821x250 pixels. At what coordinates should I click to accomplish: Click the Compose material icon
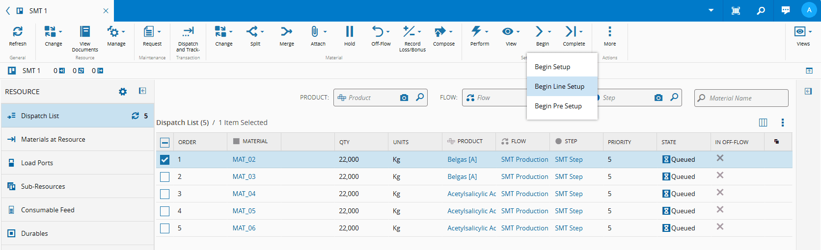440,32
